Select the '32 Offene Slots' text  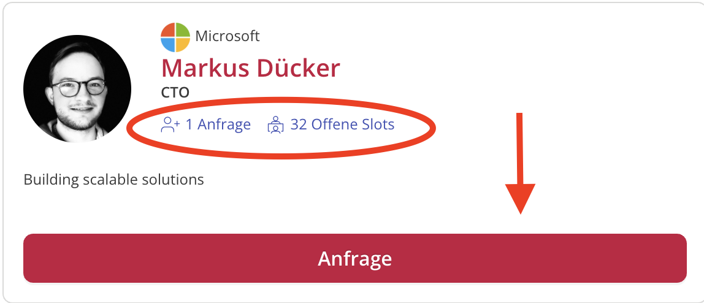point(343,125)
